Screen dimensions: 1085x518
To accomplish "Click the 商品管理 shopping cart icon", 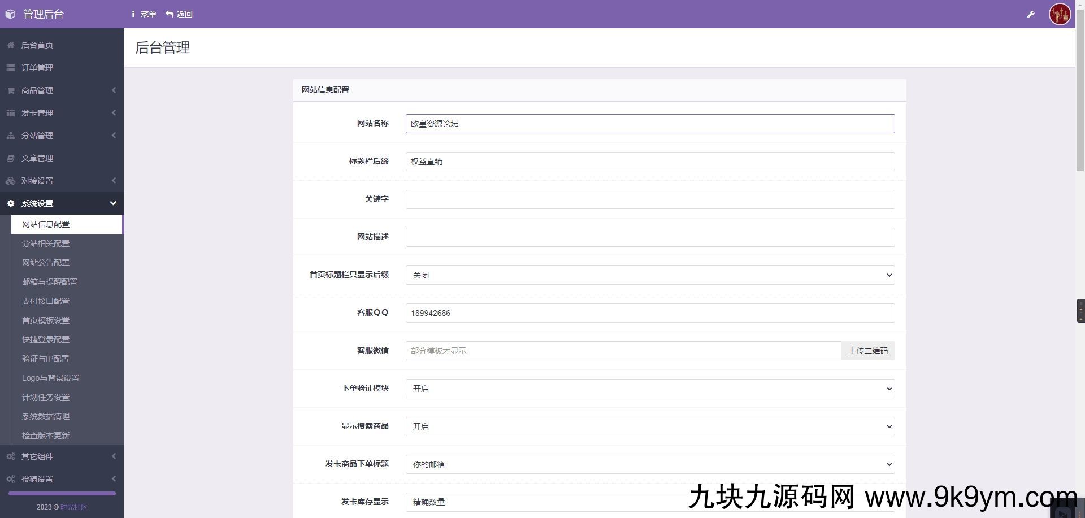I will tap(10, 90).
